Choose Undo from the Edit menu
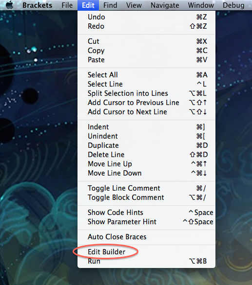The image size is (252, 285). coord(146,17)
